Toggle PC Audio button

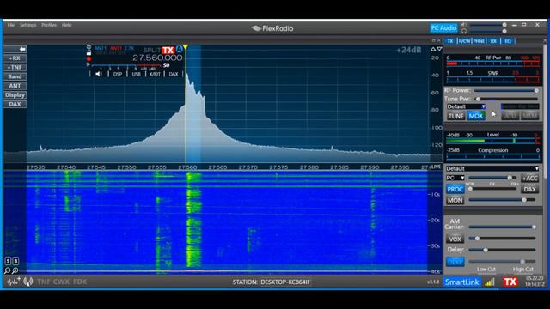point(443,28)
